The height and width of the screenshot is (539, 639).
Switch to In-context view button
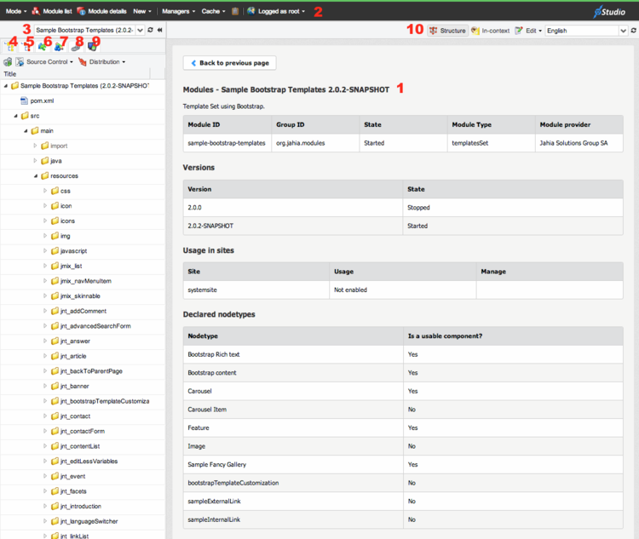[490, 31]
